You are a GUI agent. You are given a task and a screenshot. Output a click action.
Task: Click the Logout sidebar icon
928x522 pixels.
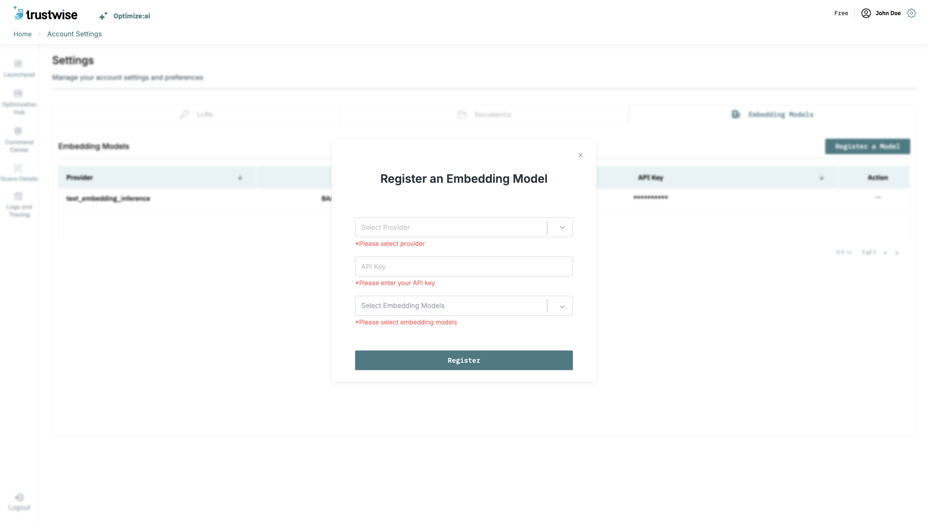pos(19,498)
